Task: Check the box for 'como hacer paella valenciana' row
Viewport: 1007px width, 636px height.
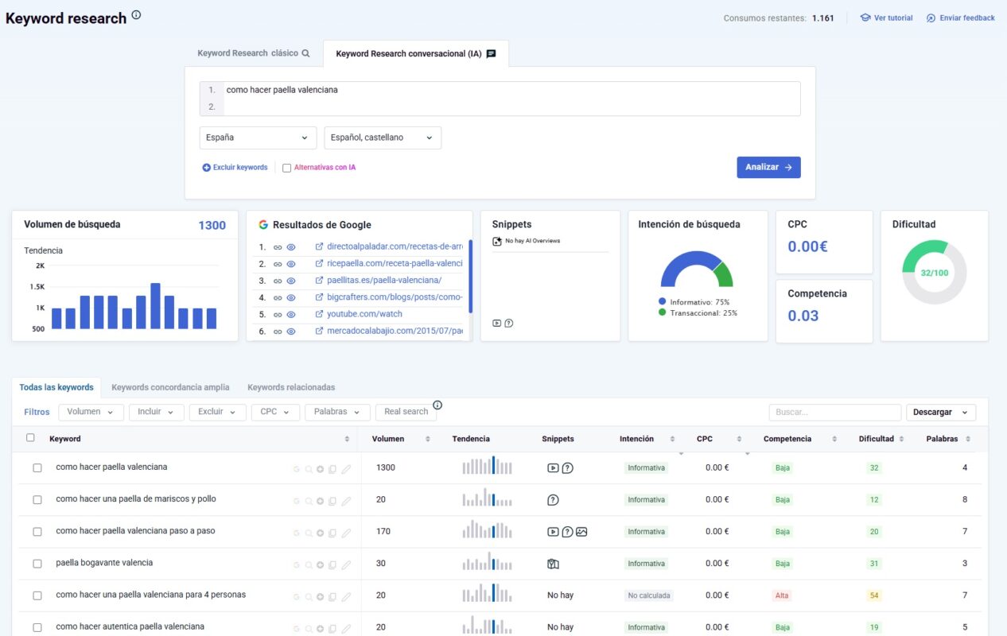Action: coord(37,468)
